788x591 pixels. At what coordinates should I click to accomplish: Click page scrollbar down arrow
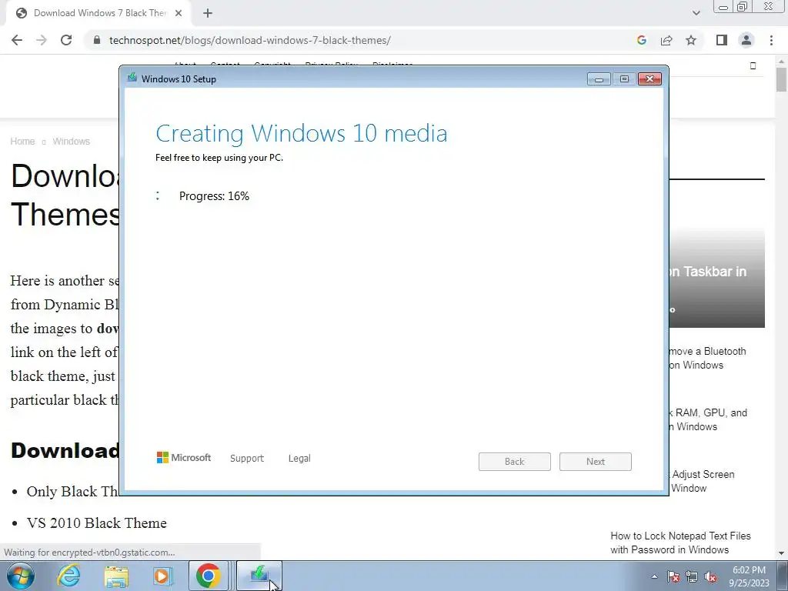(x=782, y=553)
